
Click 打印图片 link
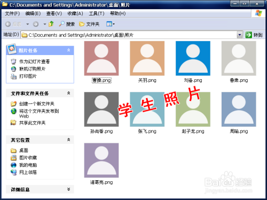pyautogui.click(x=28, y=76)
